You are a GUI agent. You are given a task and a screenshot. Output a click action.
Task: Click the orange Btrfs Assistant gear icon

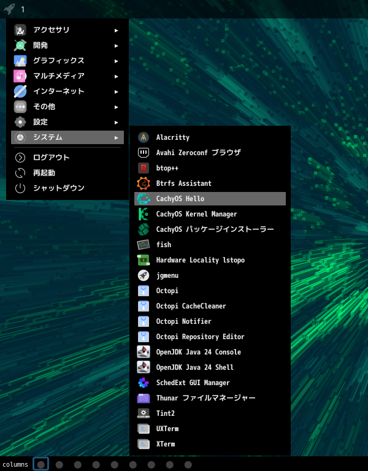[144, 183]
